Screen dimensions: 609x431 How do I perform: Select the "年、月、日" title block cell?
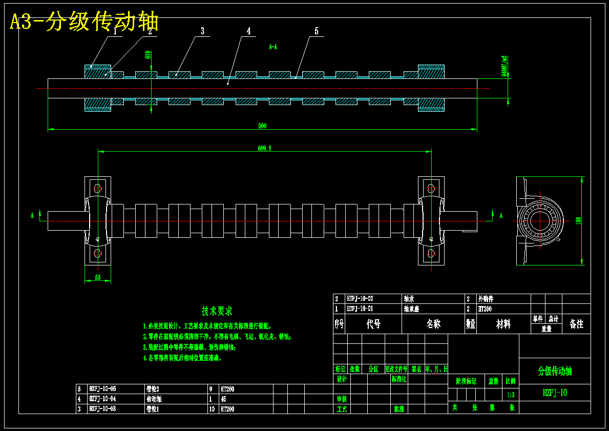click(x=436, y=369)
